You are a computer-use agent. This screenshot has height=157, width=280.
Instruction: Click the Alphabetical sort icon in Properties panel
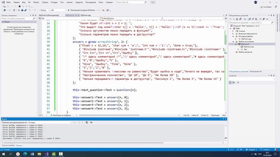(x=234, y=82)
